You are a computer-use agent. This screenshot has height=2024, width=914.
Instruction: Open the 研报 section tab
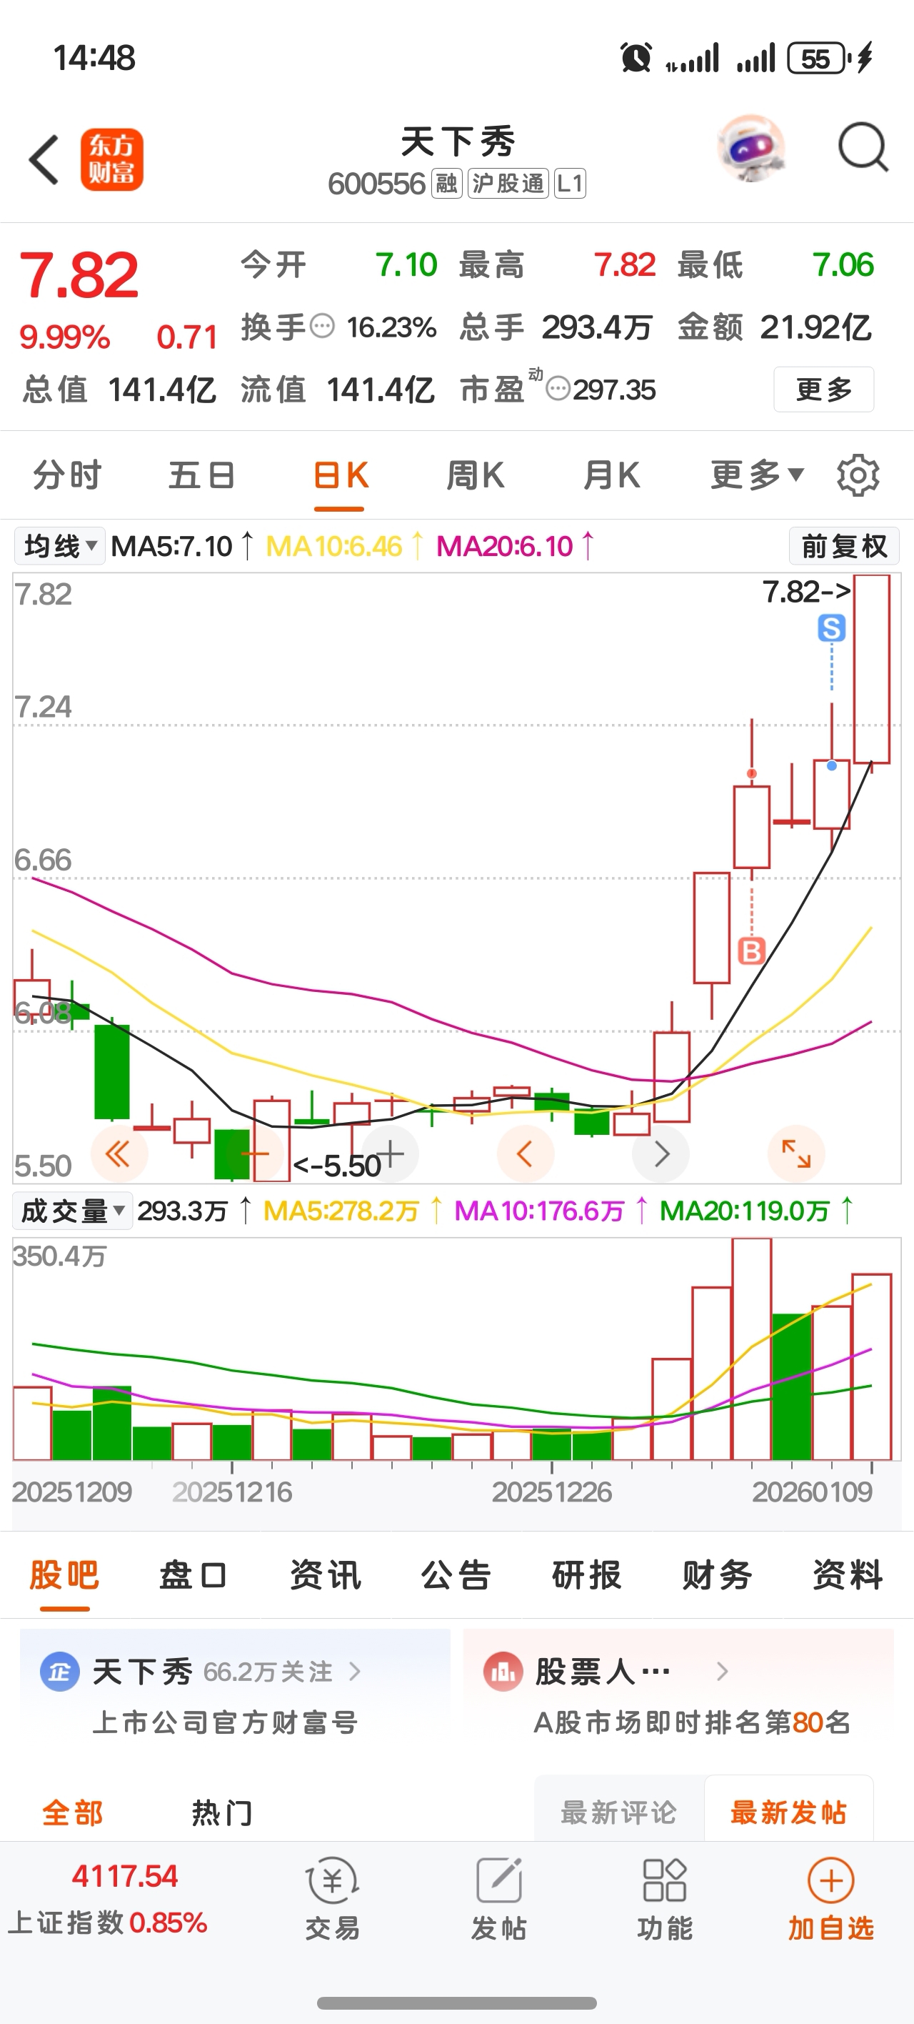click(x=586, y=1575)
